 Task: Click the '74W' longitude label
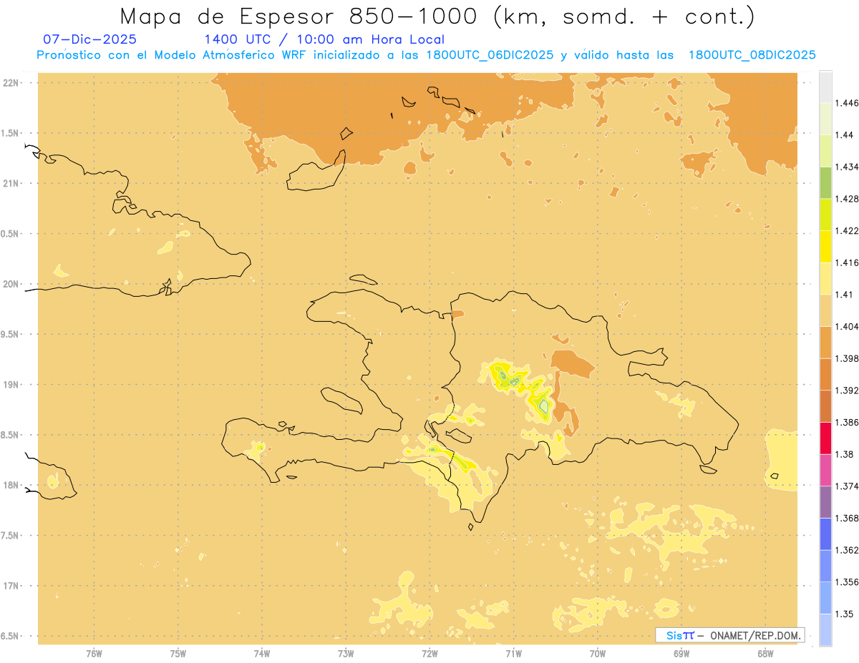tap(261, 653)
